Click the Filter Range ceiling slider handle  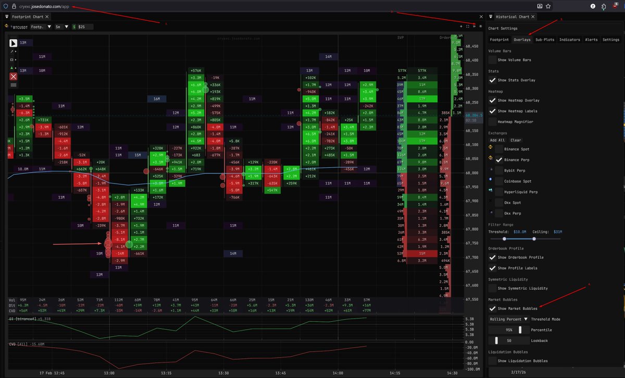534,239
